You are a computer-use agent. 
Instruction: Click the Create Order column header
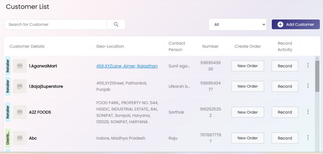click(248, 47)
